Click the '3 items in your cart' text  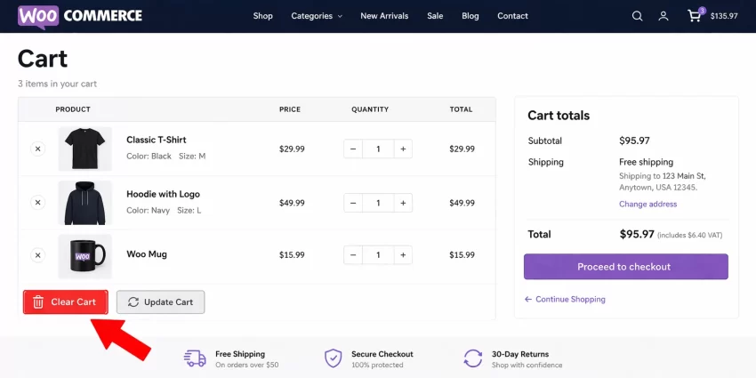point(58,84)
